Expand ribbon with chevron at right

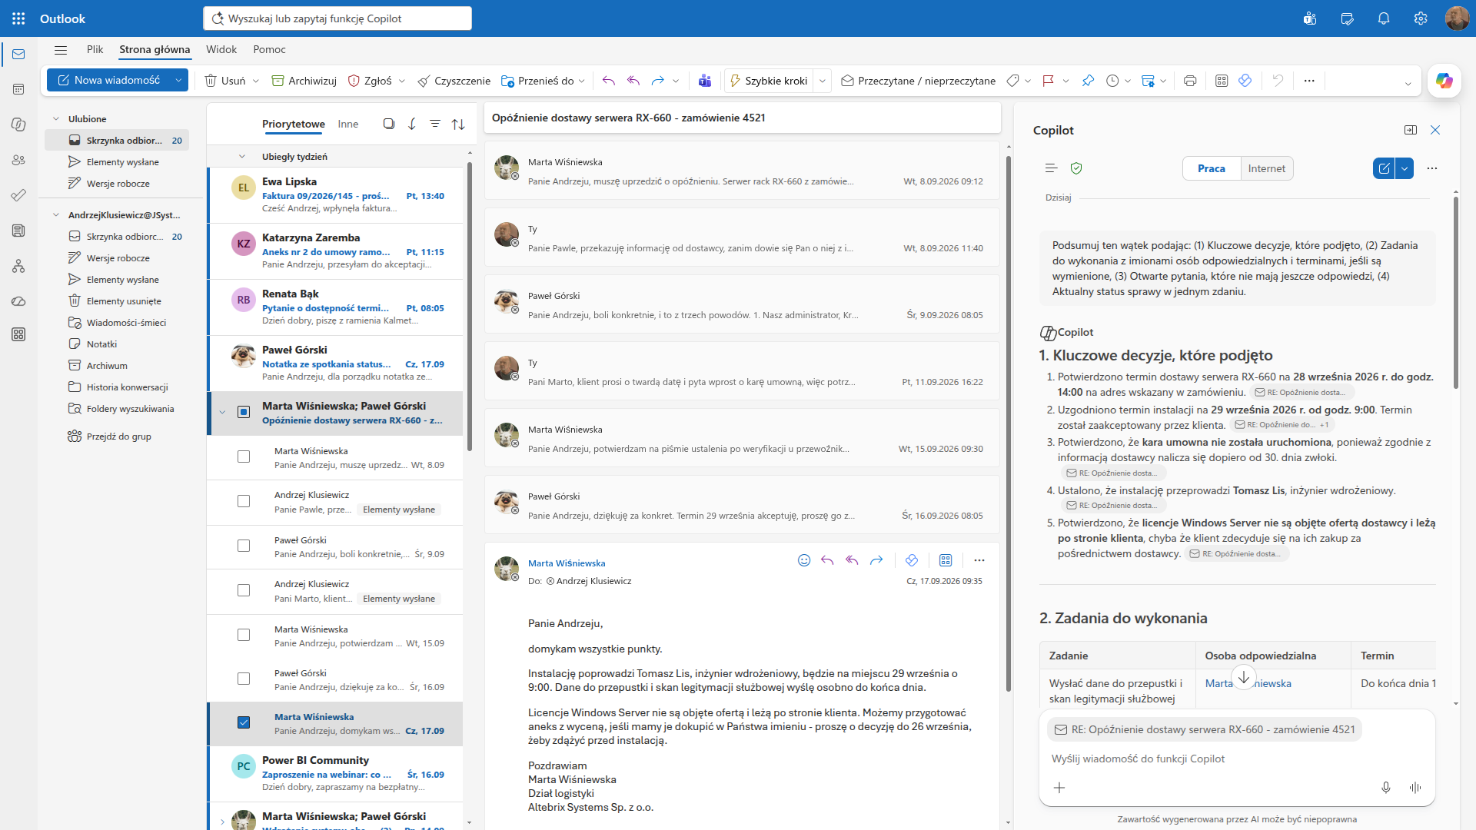click(x=1408, y=83)
